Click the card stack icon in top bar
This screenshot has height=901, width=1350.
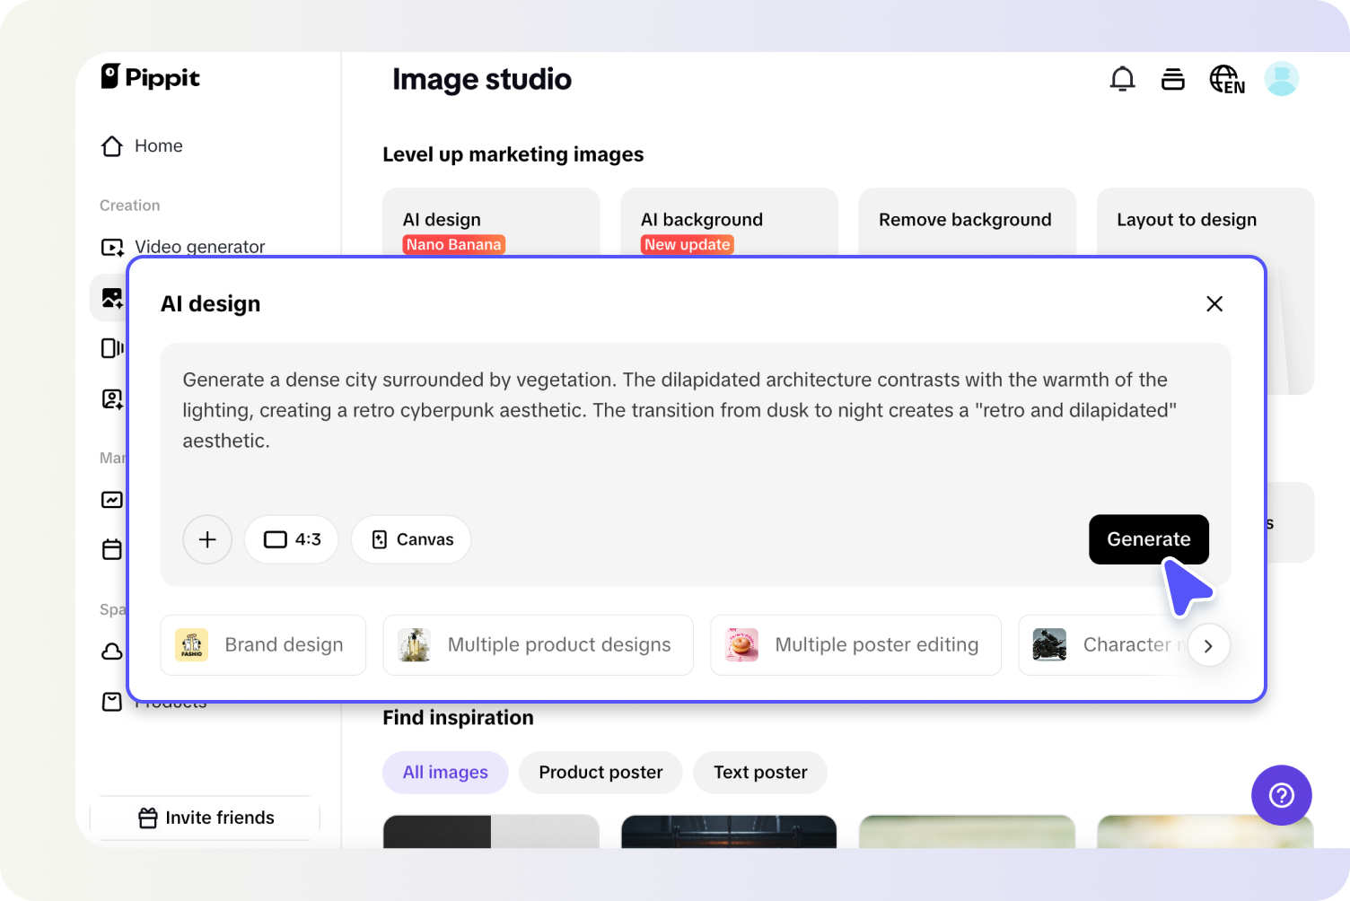point(1173,79)
